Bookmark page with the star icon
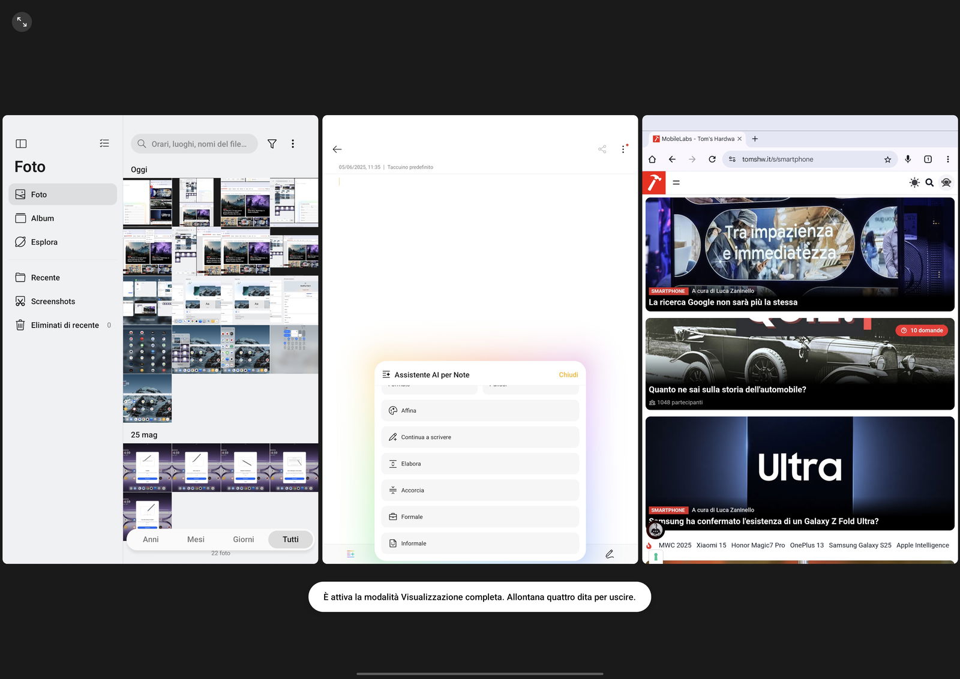 tap(887, 160)
